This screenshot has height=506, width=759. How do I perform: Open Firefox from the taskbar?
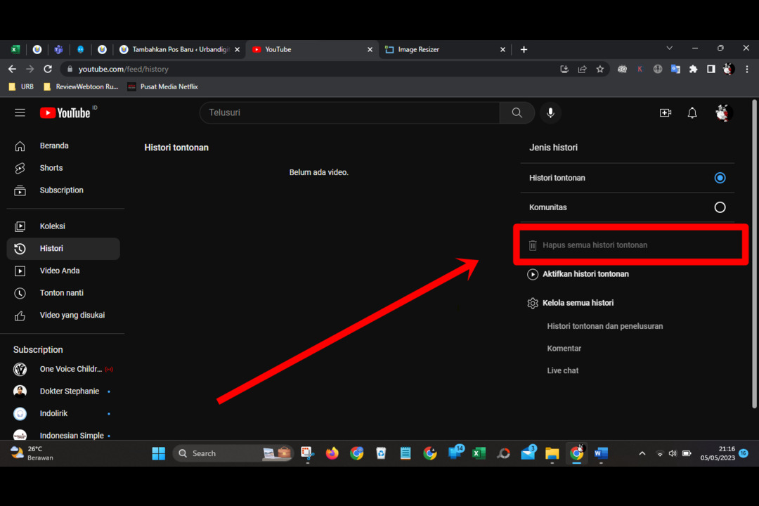pyautogui.click(x=332, y=454)
